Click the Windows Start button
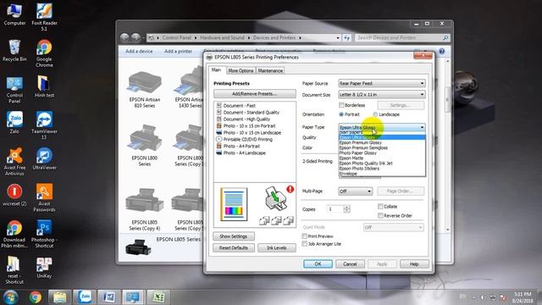The height and width of the screenshot is (305, 542). (11, 297)
